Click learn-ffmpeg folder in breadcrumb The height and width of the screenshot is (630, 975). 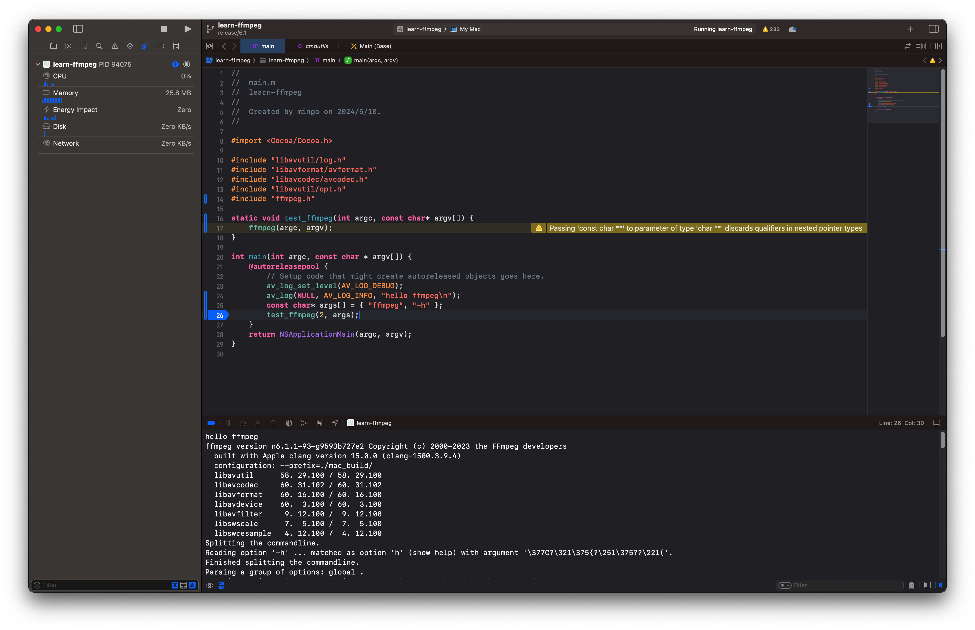tap(282, 61)
